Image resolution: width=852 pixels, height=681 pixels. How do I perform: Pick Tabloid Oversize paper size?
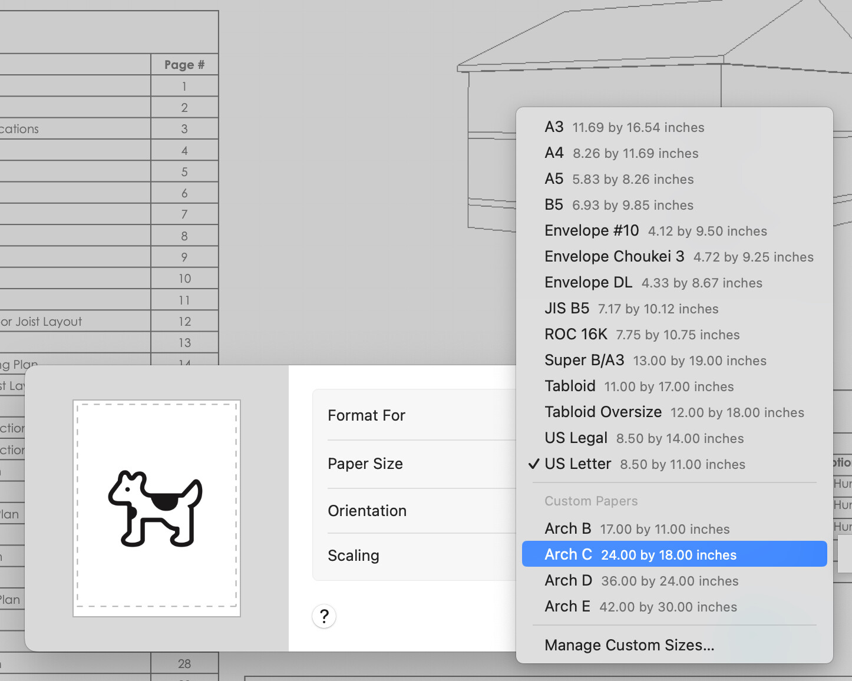pyautogui.click(x=675, y=412)
